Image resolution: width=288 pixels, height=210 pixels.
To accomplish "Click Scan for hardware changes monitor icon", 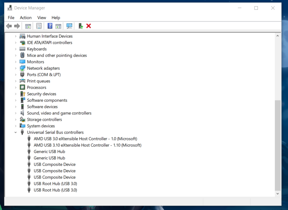I will [x=70, y=26].
